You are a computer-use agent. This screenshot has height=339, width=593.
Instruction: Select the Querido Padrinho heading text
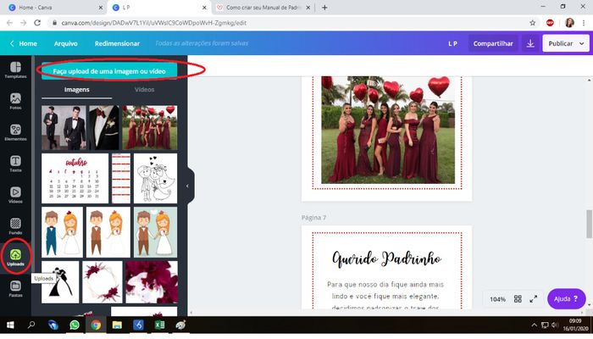coord(386,259)
